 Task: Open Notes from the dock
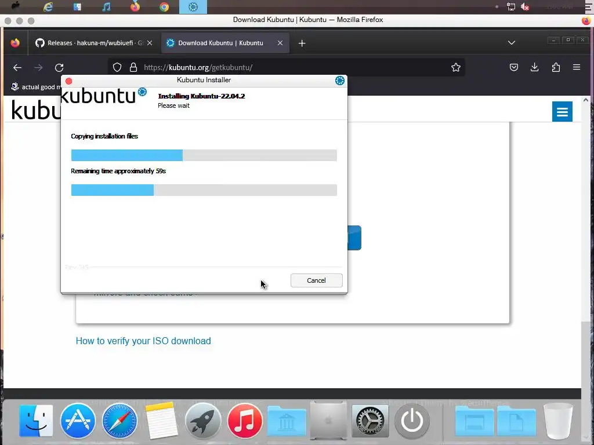(x=161, y=421)
